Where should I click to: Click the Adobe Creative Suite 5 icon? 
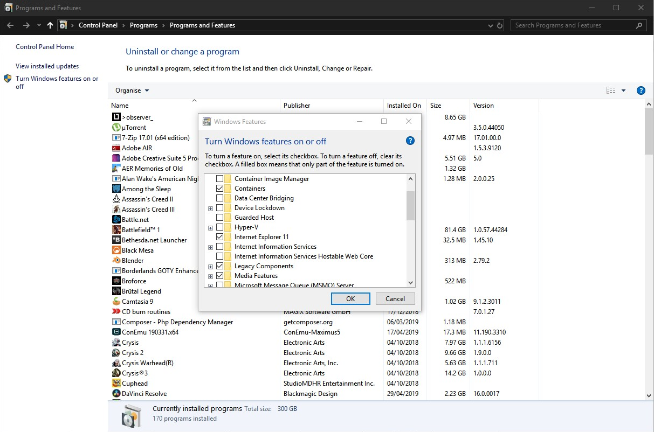coord(116,158)
